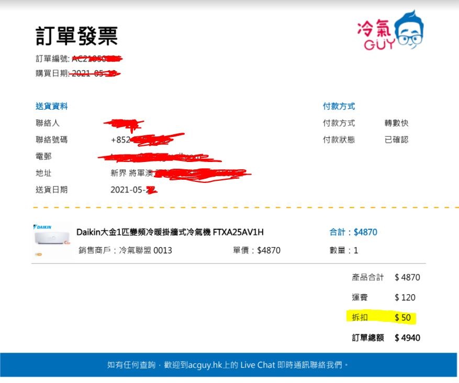This screenshot has height=383, width=459.
Task: Click the 已確認 payment status value
Action: [x=396, y=140]
